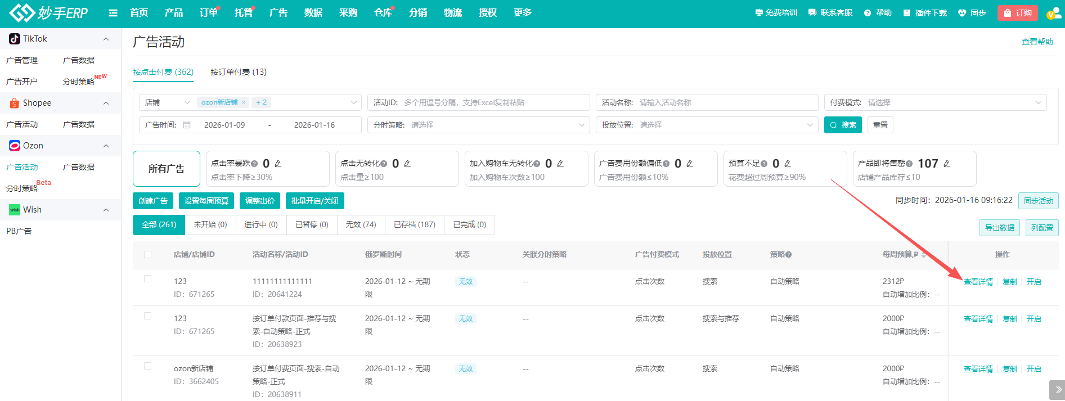1065x401 pixels.
Task: Click the Wish platform icon
Action: click(x=15, y=210)
